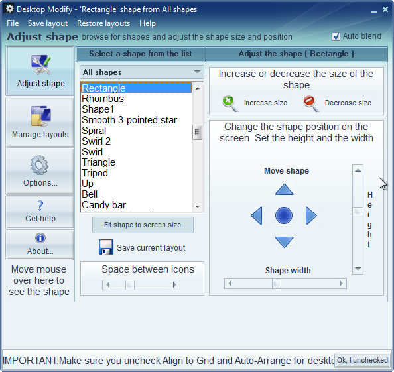394x372 pixels.
Task: Open the Restore layouts menu
Action: point(103,23)
